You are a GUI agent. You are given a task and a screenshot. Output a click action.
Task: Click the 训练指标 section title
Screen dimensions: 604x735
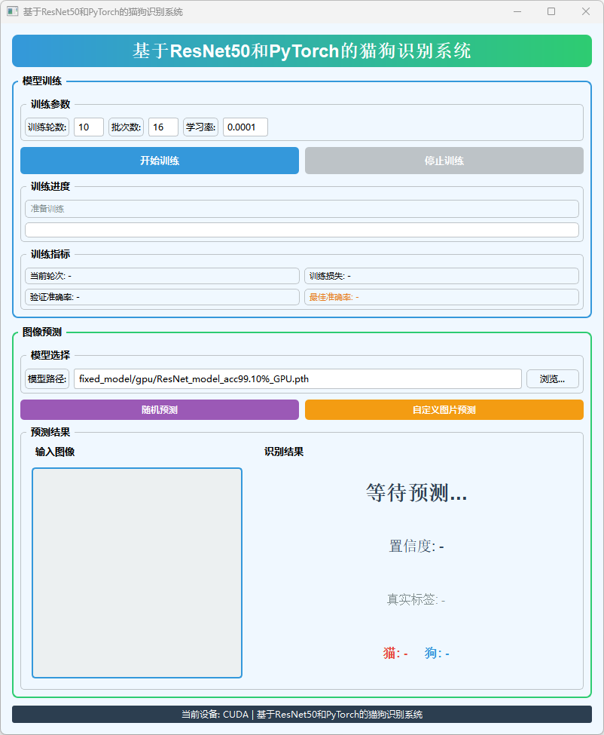point(50,254)
